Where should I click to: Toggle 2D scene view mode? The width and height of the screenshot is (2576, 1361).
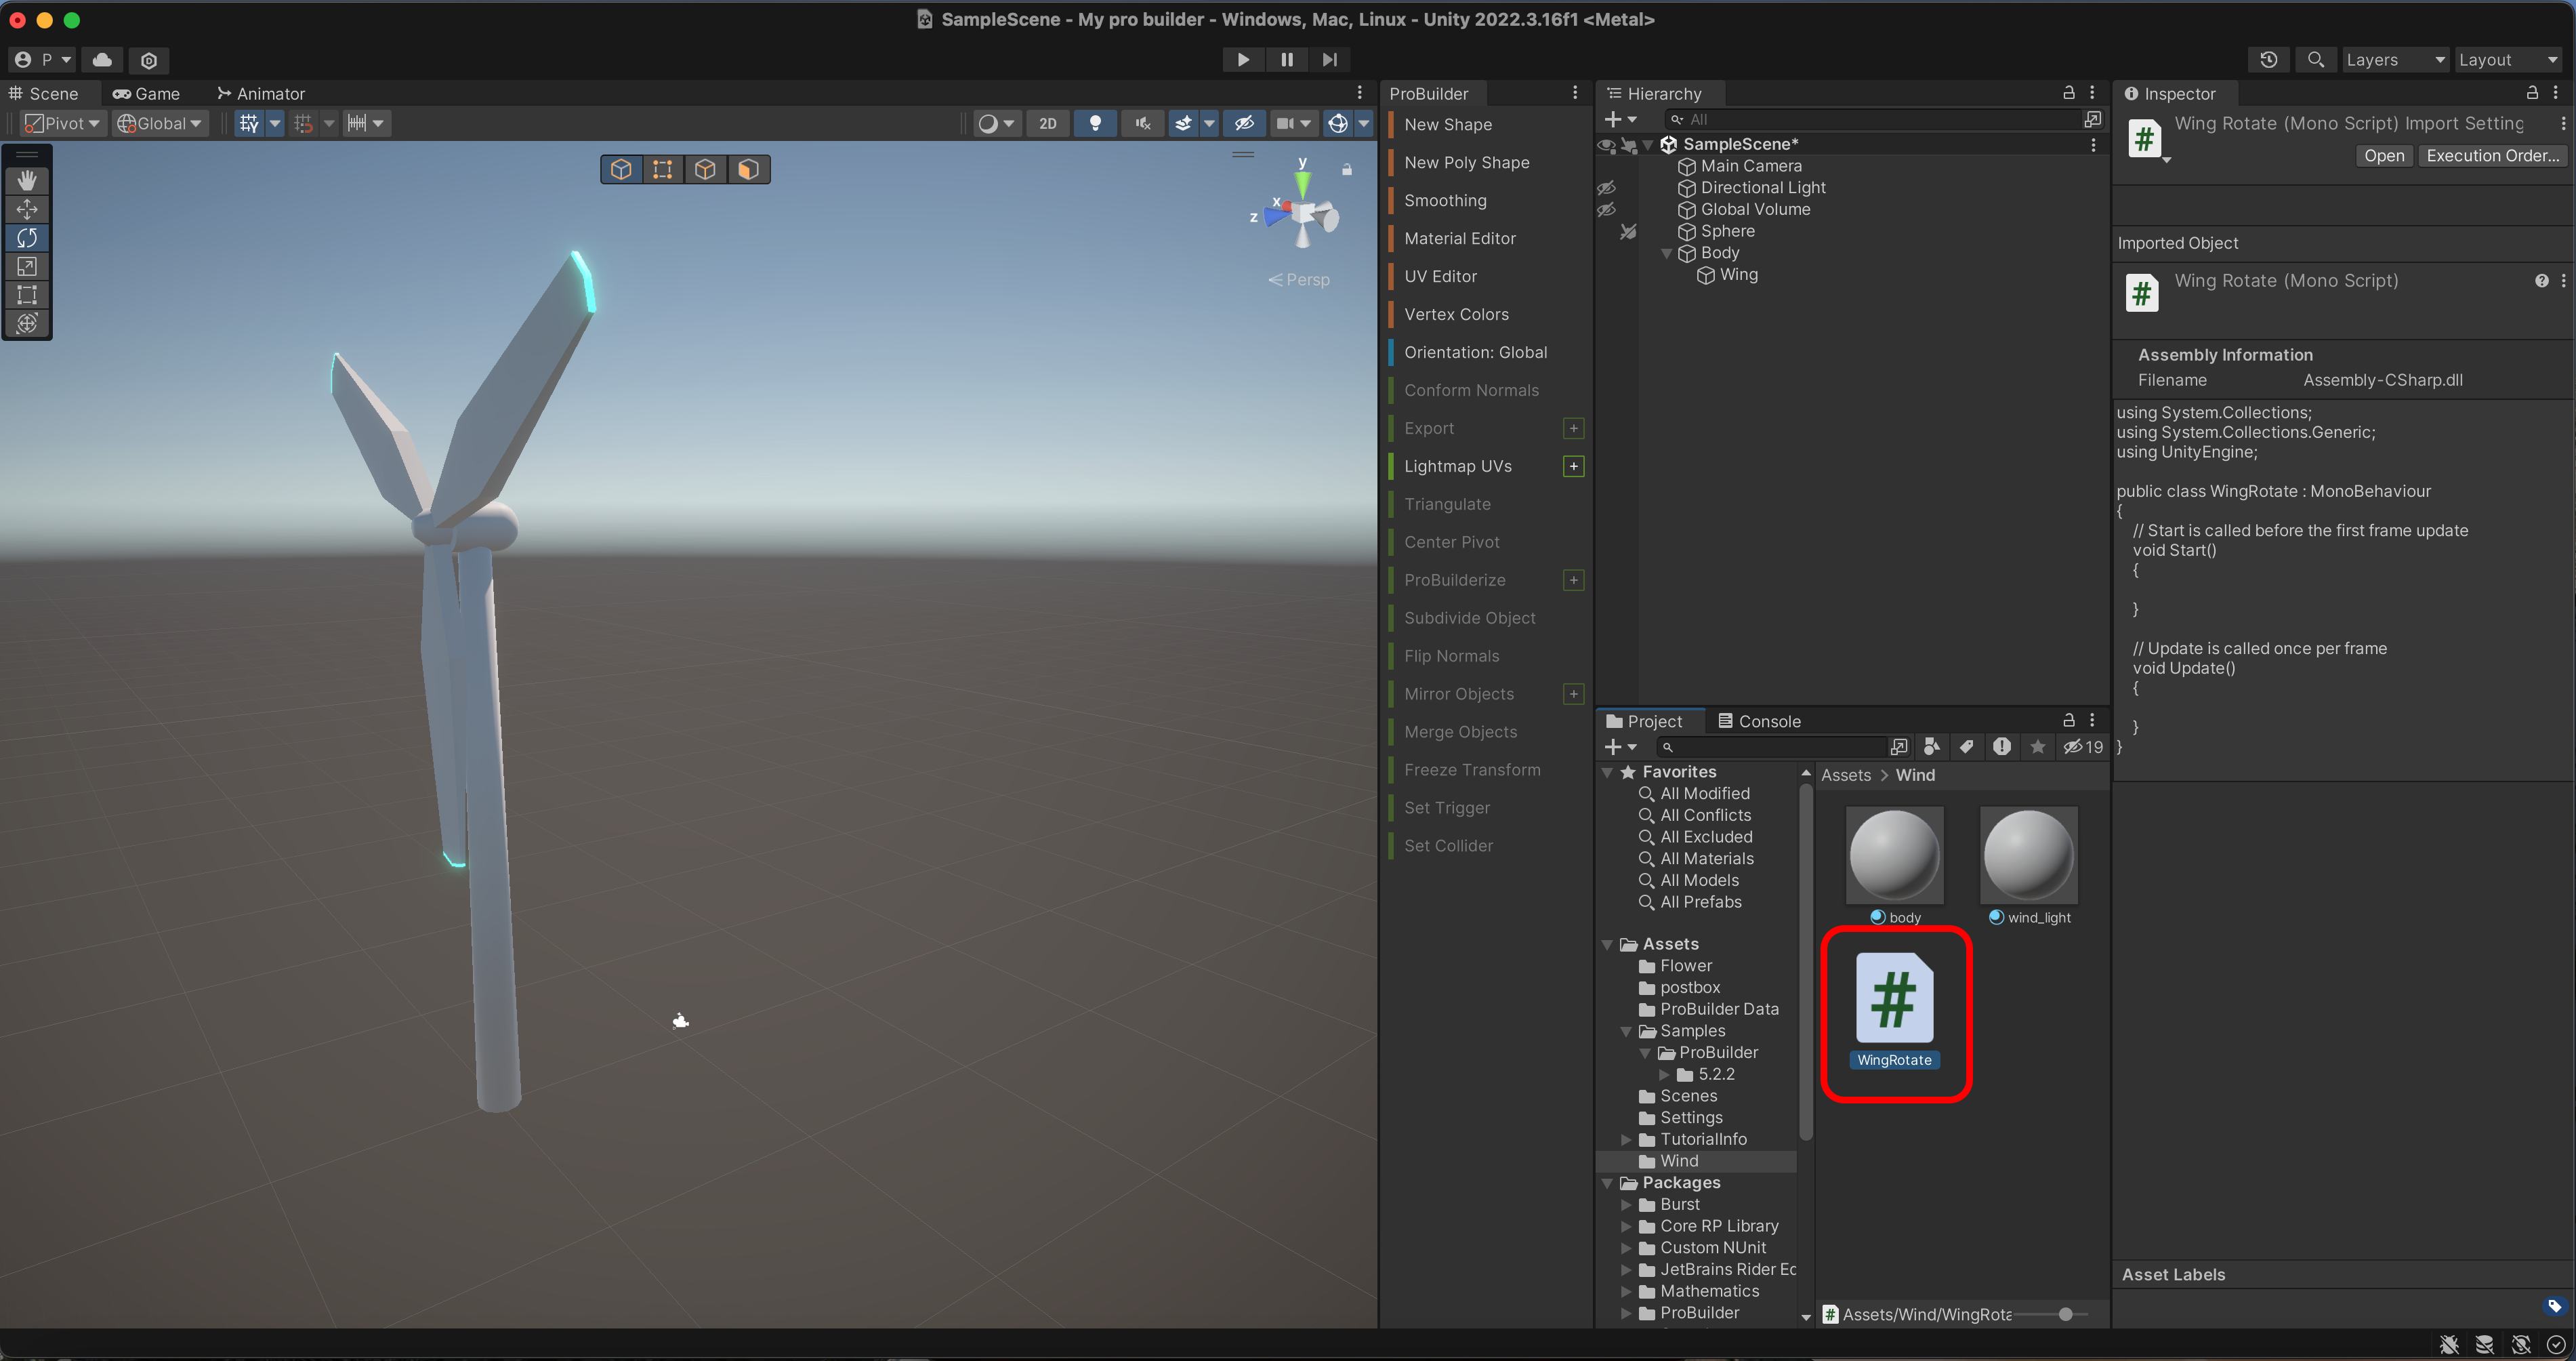(x=1047, y=123)
